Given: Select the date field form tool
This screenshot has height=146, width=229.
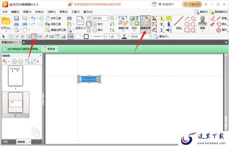Looking at the screenshot, I should pyautogui.click(x=57, y=36).
